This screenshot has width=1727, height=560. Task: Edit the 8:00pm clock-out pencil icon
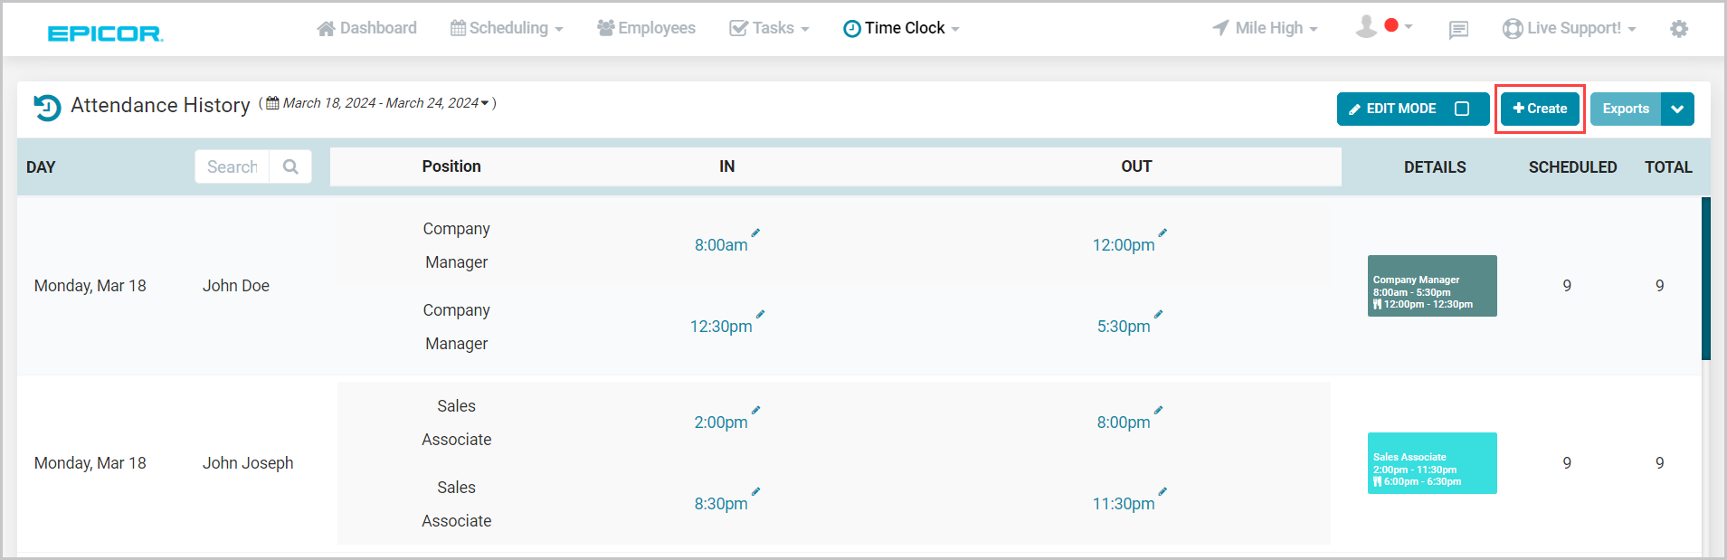pos(1158,410)
